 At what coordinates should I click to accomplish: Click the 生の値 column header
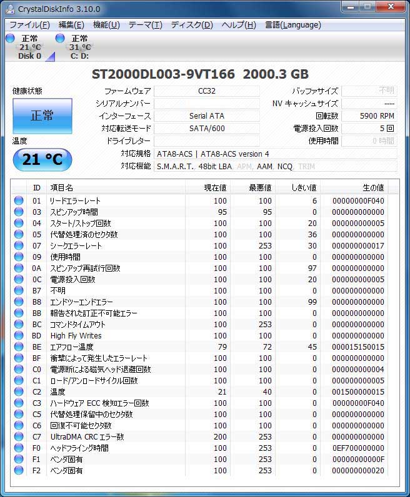pos(354,188)
